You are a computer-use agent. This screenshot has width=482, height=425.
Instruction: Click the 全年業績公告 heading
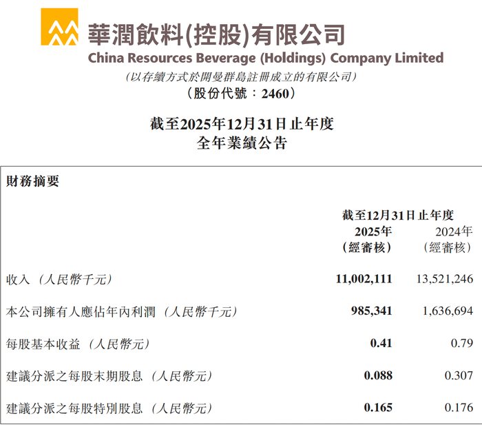(241, 144)
